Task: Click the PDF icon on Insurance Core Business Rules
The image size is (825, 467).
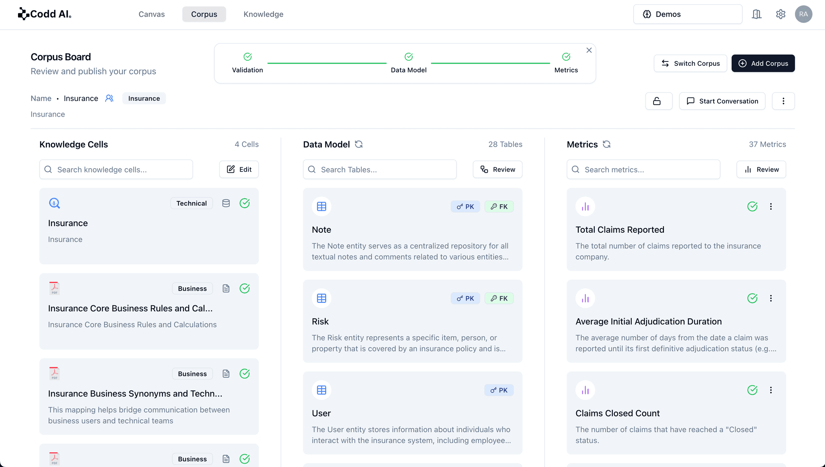Action: 54,287
